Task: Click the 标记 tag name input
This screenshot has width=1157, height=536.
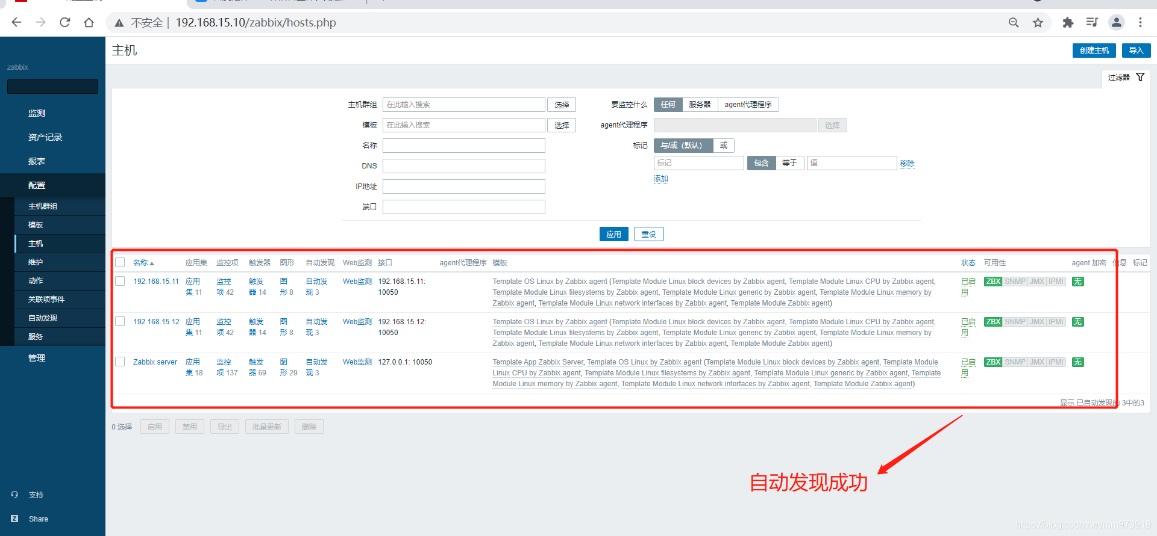Action: (x=699, y=163)
